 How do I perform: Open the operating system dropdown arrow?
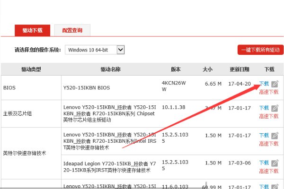(x=120, y=49)
